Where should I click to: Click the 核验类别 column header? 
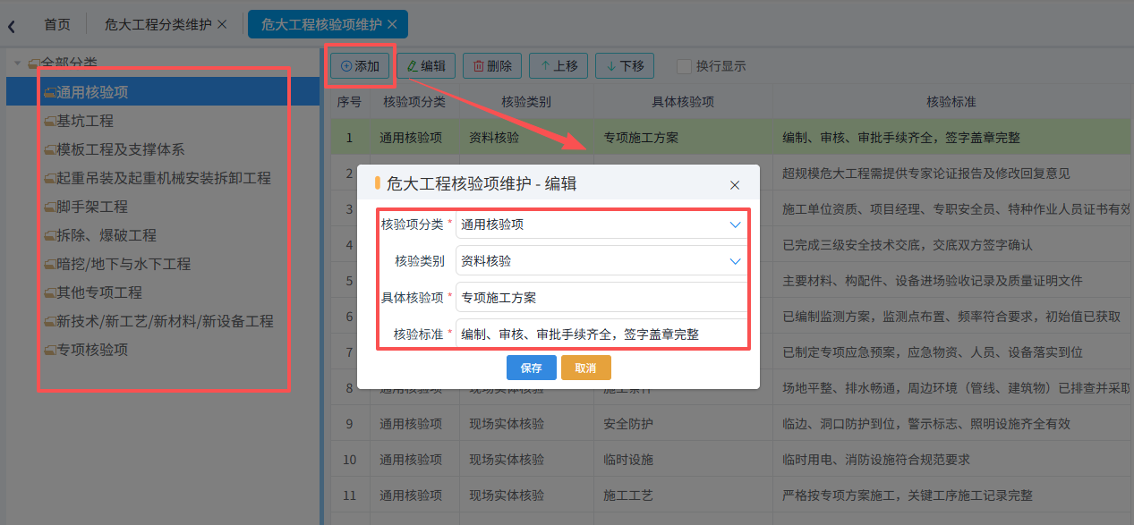coord(526,102)
